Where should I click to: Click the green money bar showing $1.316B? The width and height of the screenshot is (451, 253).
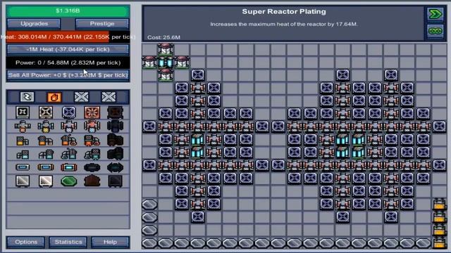click(68, 11)
